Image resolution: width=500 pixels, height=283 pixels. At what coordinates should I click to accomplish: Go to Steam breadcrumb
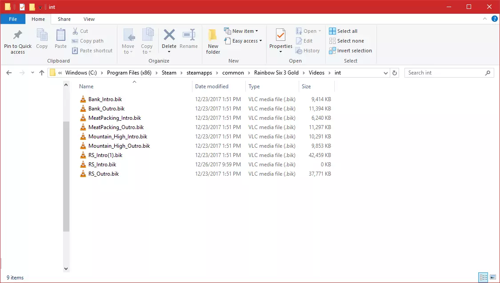coord(169,73)
